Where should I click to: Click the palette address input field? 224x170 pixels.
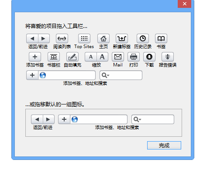67,75
